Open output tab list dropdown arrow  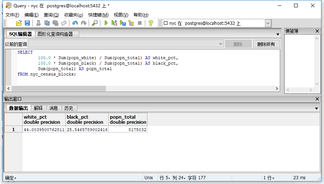click(x=316, y=108)
